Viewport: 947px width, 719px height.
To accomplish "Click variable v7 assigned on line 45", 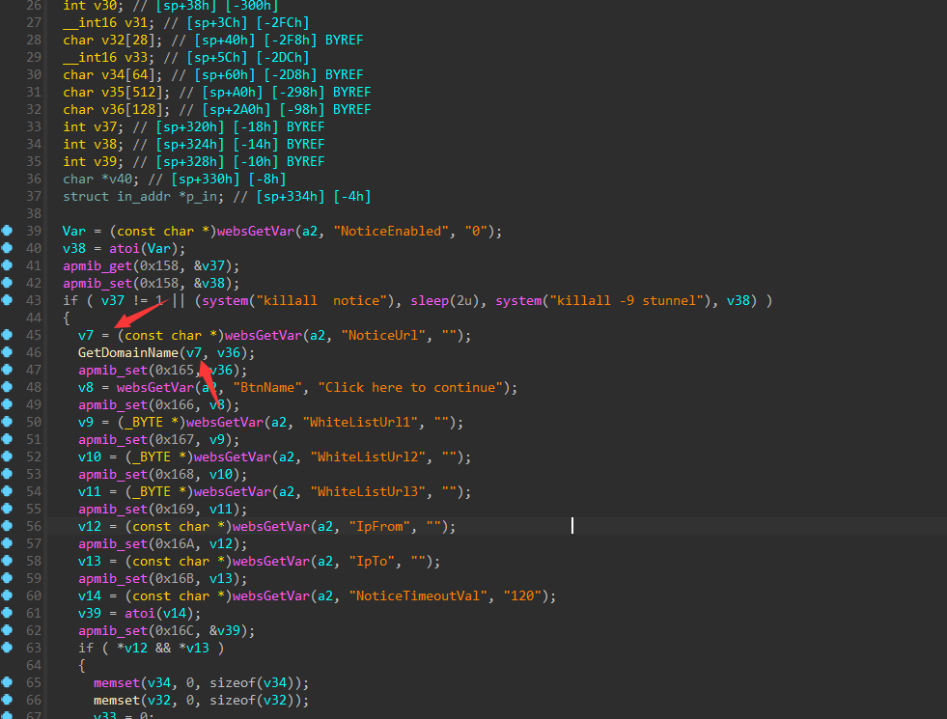I will (x=86, y=336).
